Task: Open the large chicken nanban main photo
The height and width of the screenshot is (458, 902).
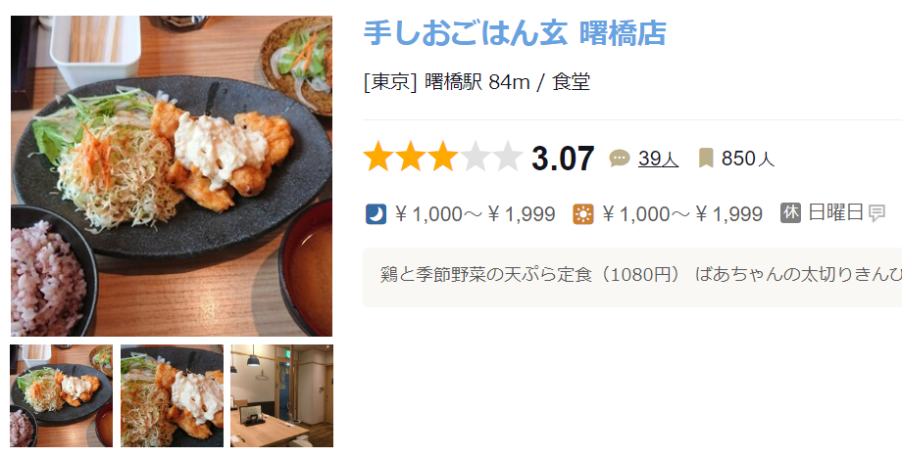Action: click(172, 175)
